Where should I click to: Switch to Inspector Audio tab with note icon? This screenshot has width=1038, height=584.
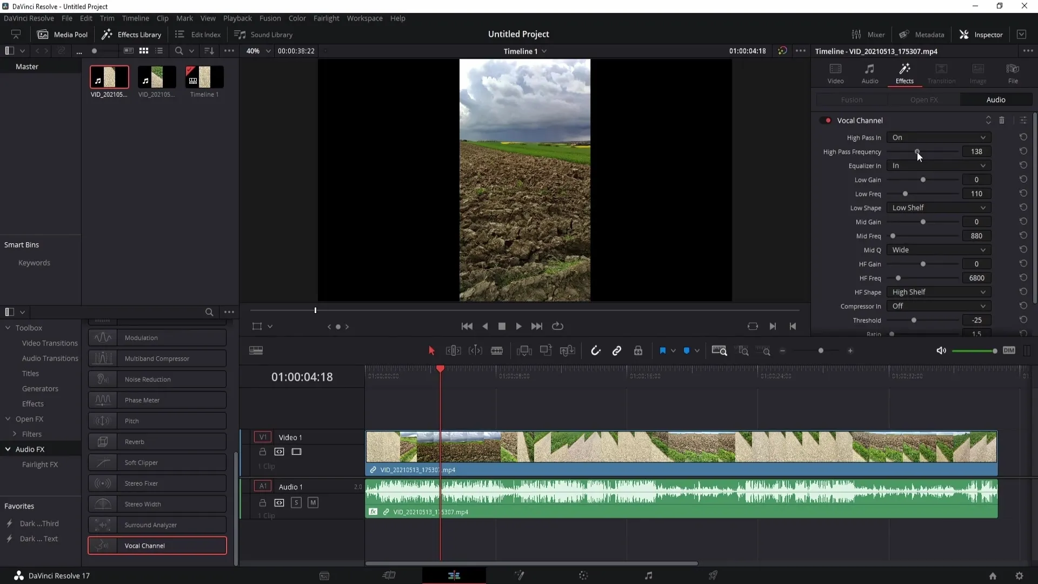870,73
